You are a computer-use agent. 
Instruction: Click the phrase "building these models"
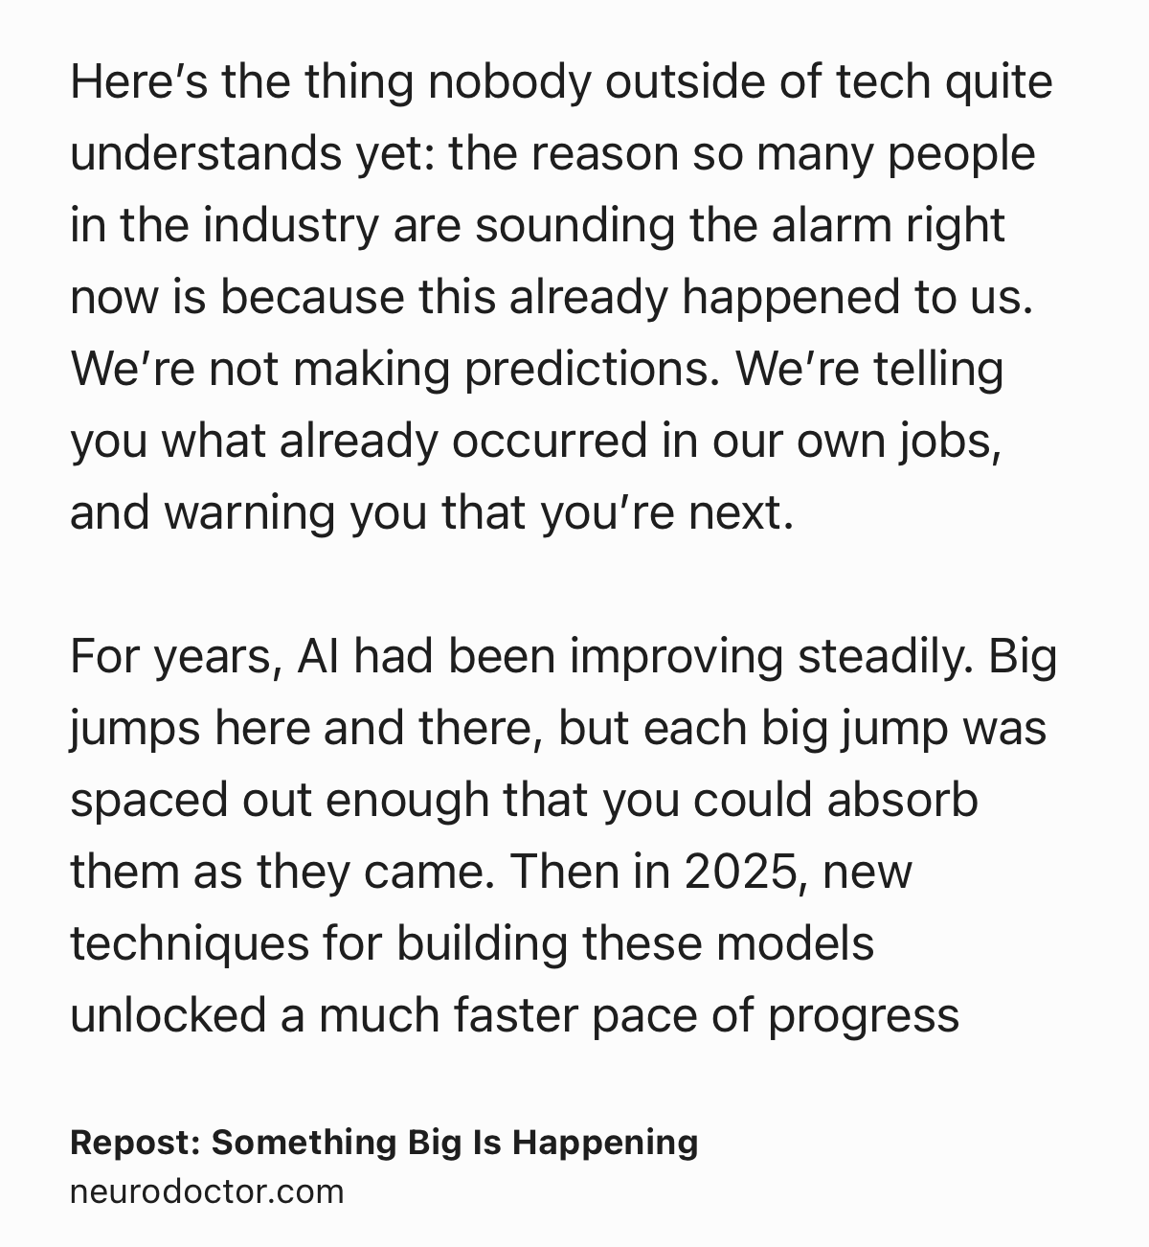pos(635,943)
